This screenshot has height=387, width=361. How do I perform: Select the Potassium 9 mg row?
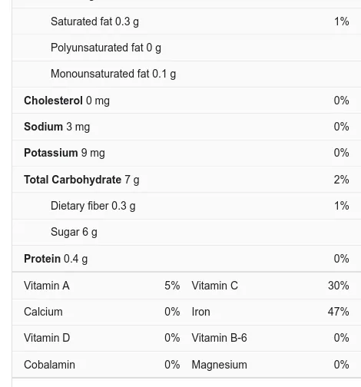tap(187, 153)
